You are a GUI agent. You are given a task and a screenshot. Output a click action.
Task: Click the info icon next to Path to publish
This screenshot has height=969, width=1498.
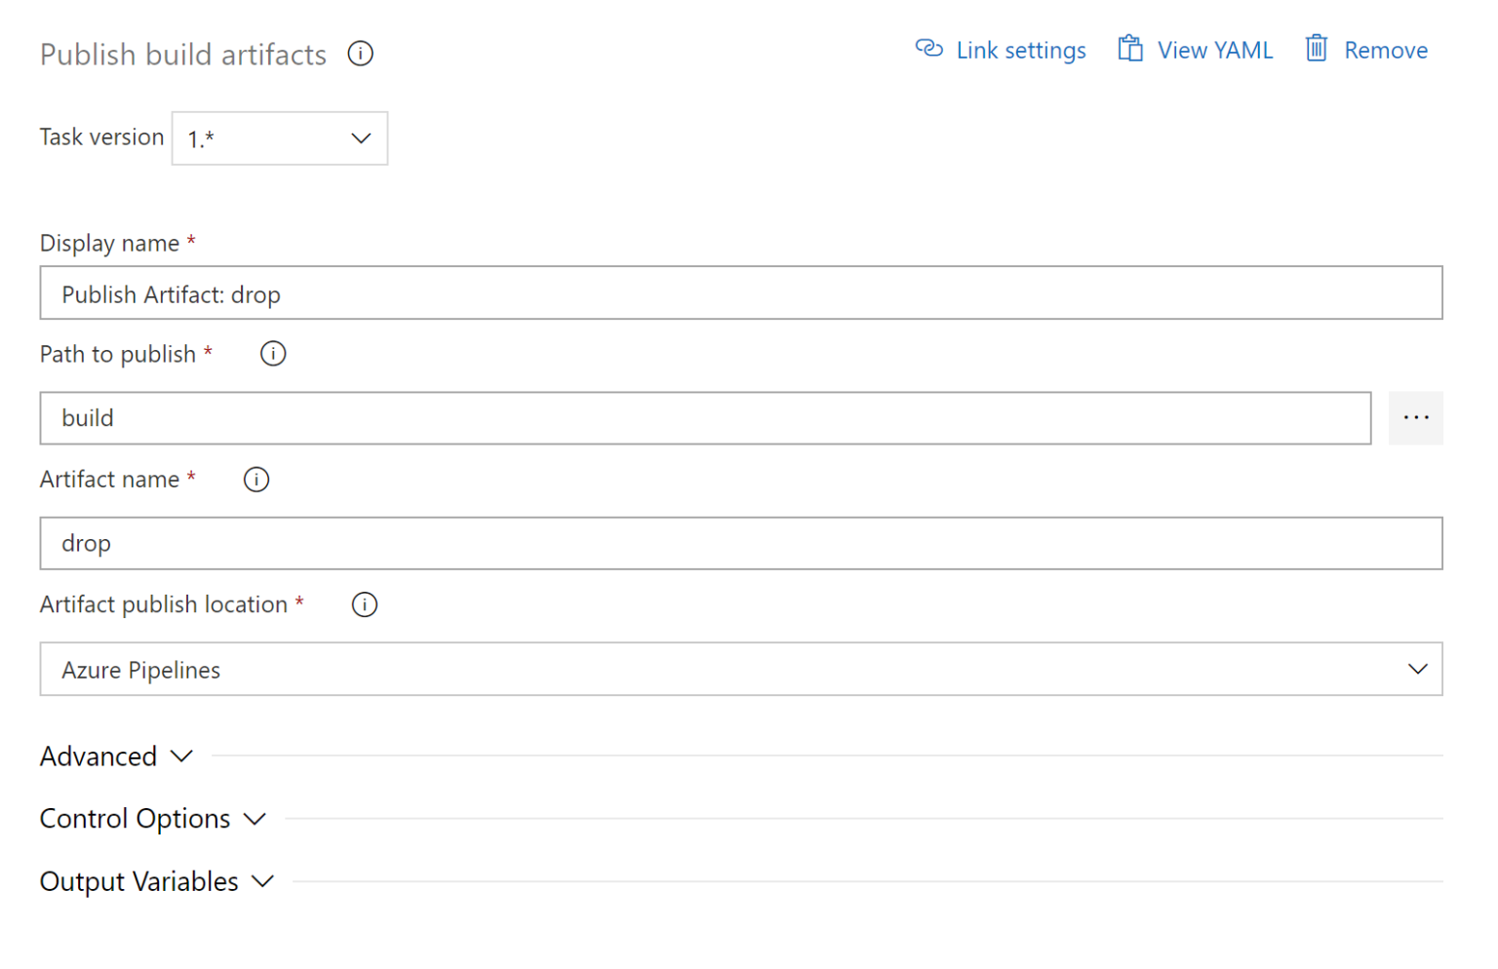[x=272, y=354]
